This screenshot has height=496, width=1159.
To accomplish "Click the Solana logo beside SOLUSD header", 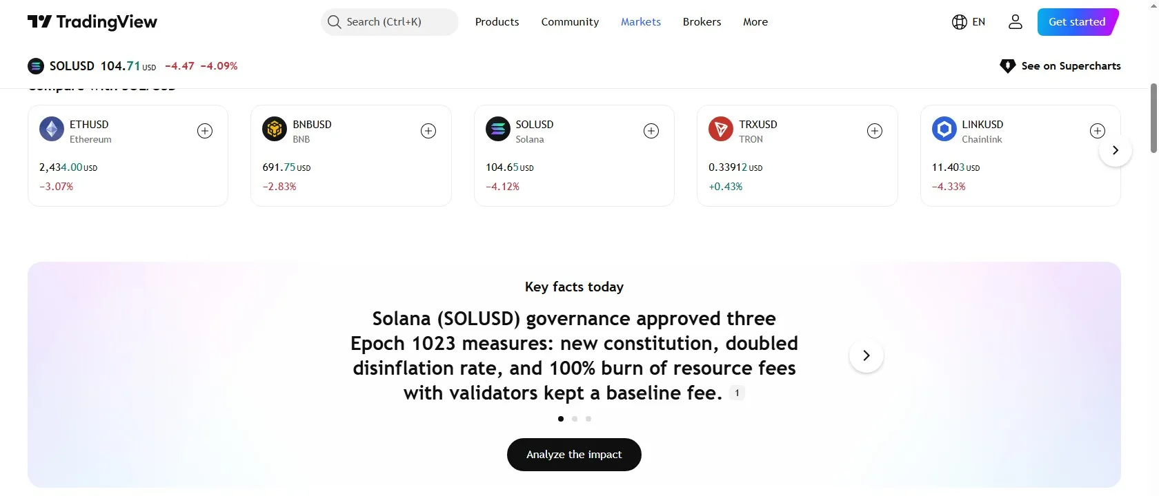I will coord(36,66).
